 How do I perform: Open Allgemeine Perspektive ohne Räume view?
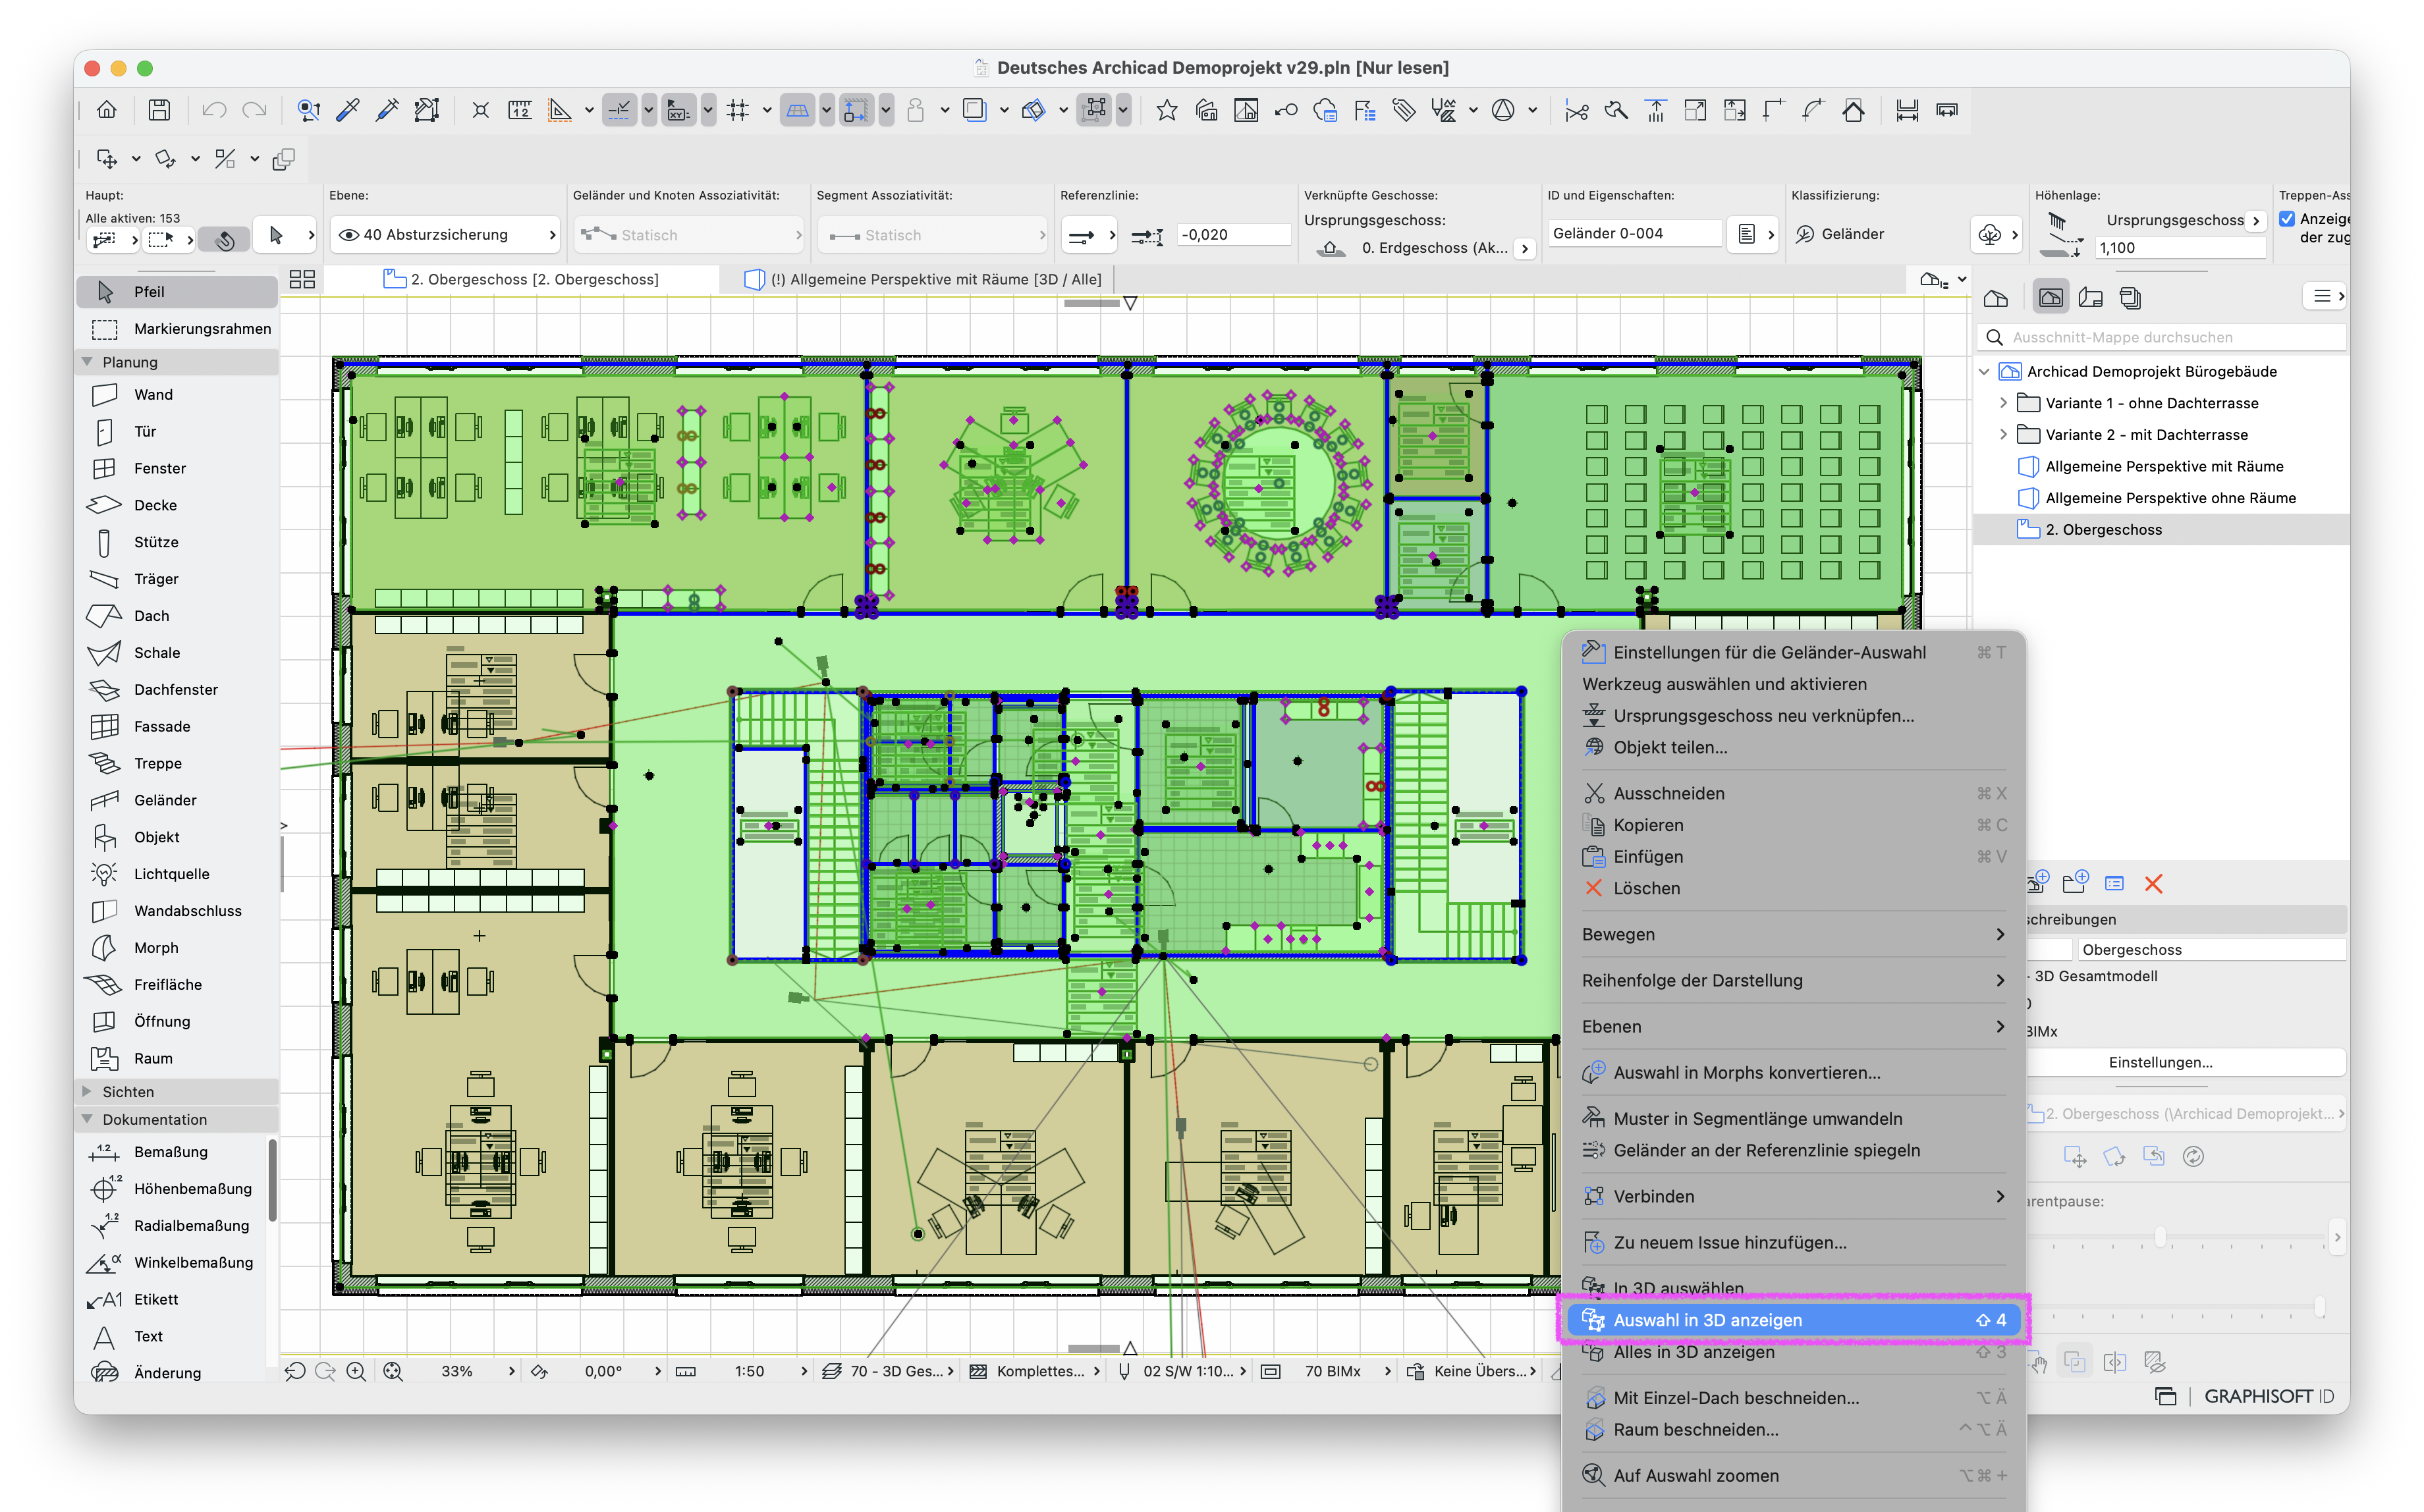click(2170, 498)
